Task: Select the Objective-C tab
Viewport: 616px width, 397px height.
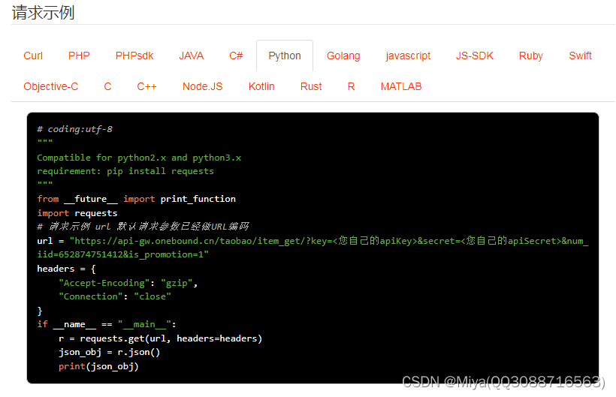Action: [50, 86]
